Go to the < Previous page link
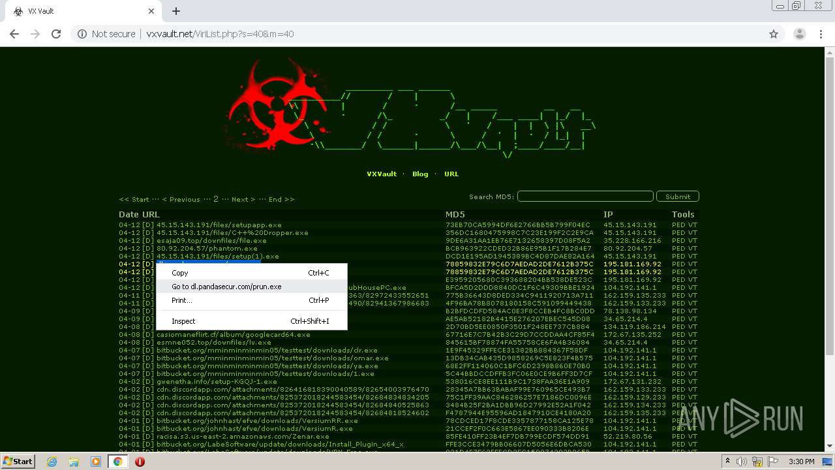The image size is (835, 470). pyautogui.click(x=181, y=199)
